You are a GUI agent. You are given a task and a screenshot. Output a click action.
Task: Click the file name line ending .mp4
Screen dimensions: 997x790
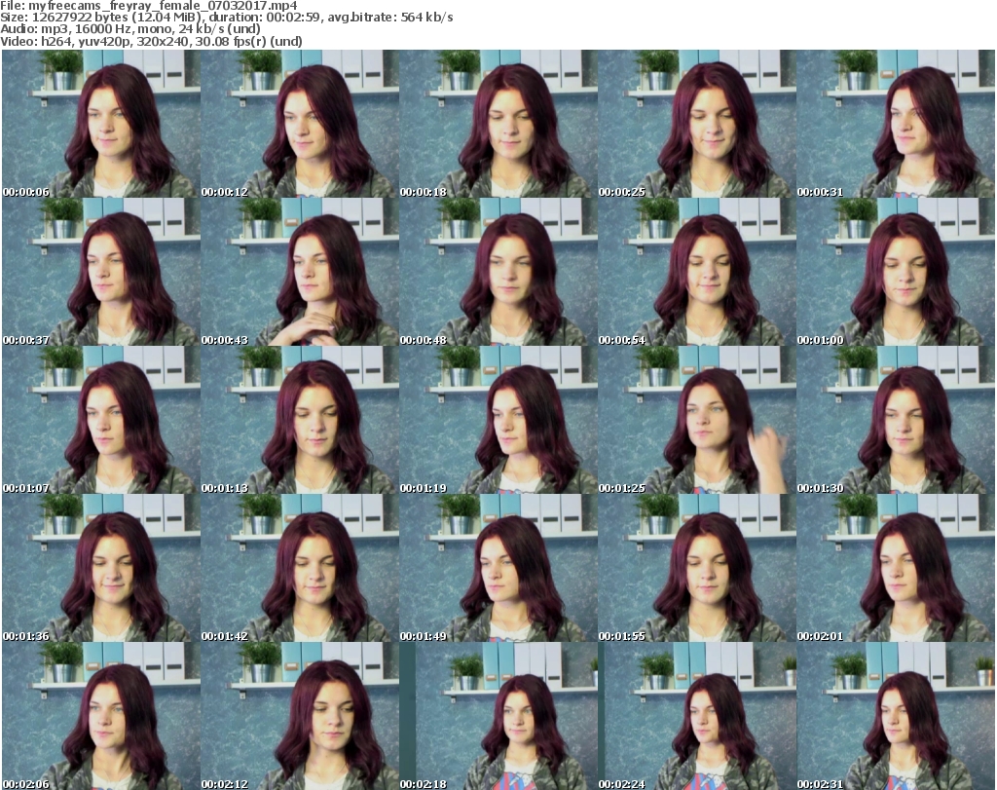coord(149,6)
